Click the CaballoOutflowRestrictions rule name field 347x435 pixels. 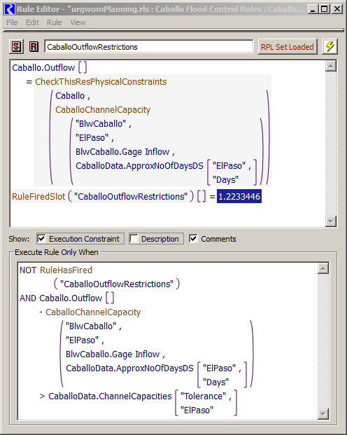coord(149,47)
